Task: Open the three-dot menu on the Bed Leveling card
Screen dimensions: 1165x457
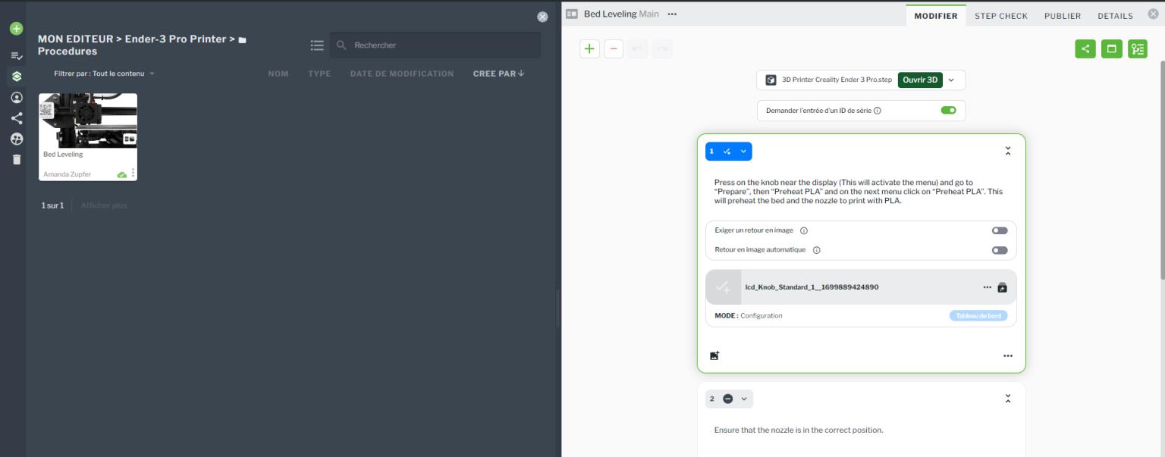Action: (133, 174)
